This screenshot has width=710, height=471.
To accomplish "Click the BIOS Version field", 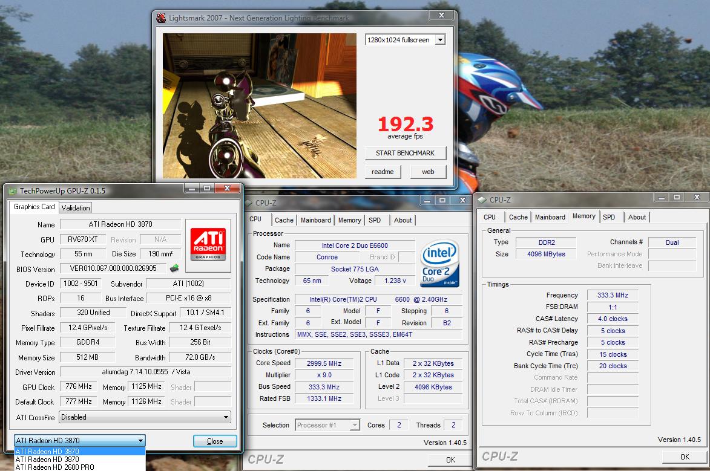I will pyautogui.click(x=113, y=268).
